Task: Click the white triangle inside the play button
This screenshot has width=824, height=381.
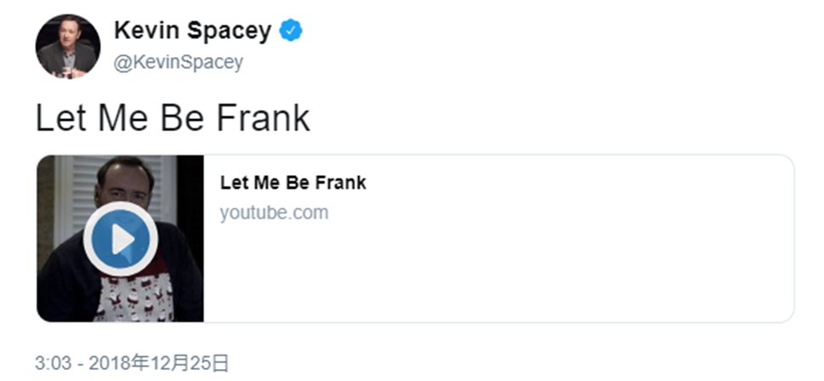Action: pyautogui.click(x=123, y=239)
